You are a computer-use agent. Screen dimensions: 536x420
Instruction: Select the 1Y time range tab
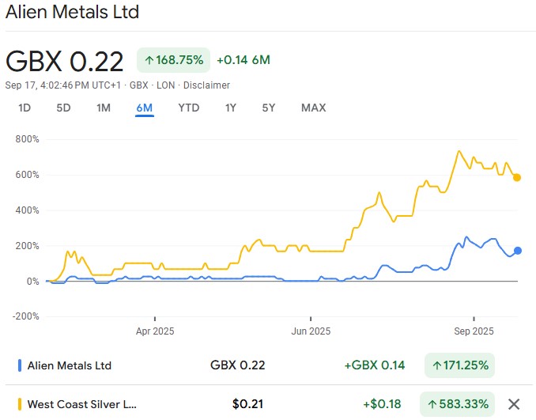231,108
